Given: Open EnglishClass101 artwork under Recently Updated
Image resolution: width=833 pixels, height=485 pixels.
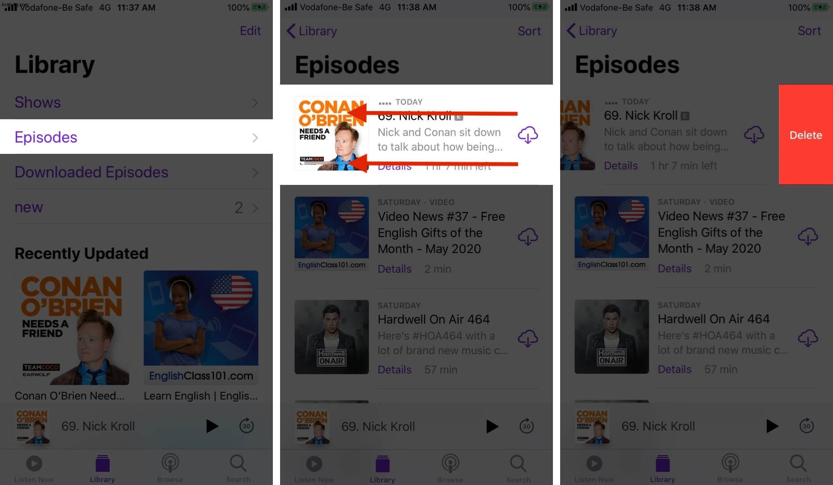Looking at the screenshot, I should point(201,328).
